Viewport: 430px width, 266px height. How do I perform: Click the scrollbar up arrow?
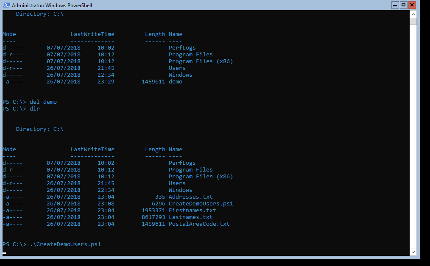(x=413, y=14)
